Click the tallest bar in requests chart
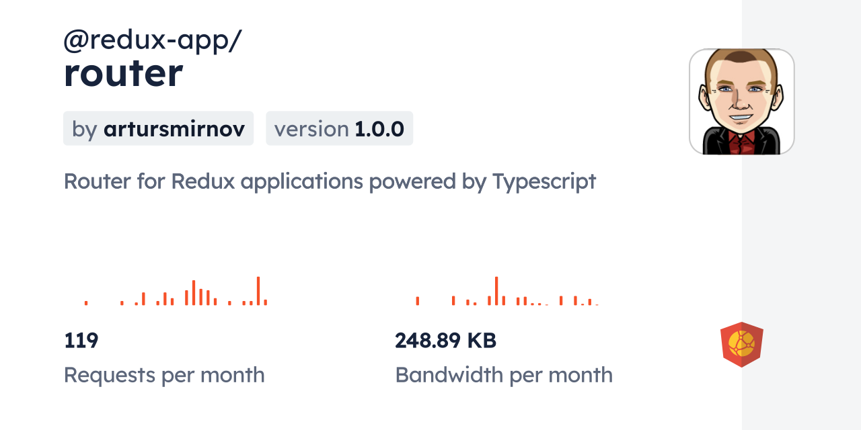The image size is (861, 430). coord(258,291)
